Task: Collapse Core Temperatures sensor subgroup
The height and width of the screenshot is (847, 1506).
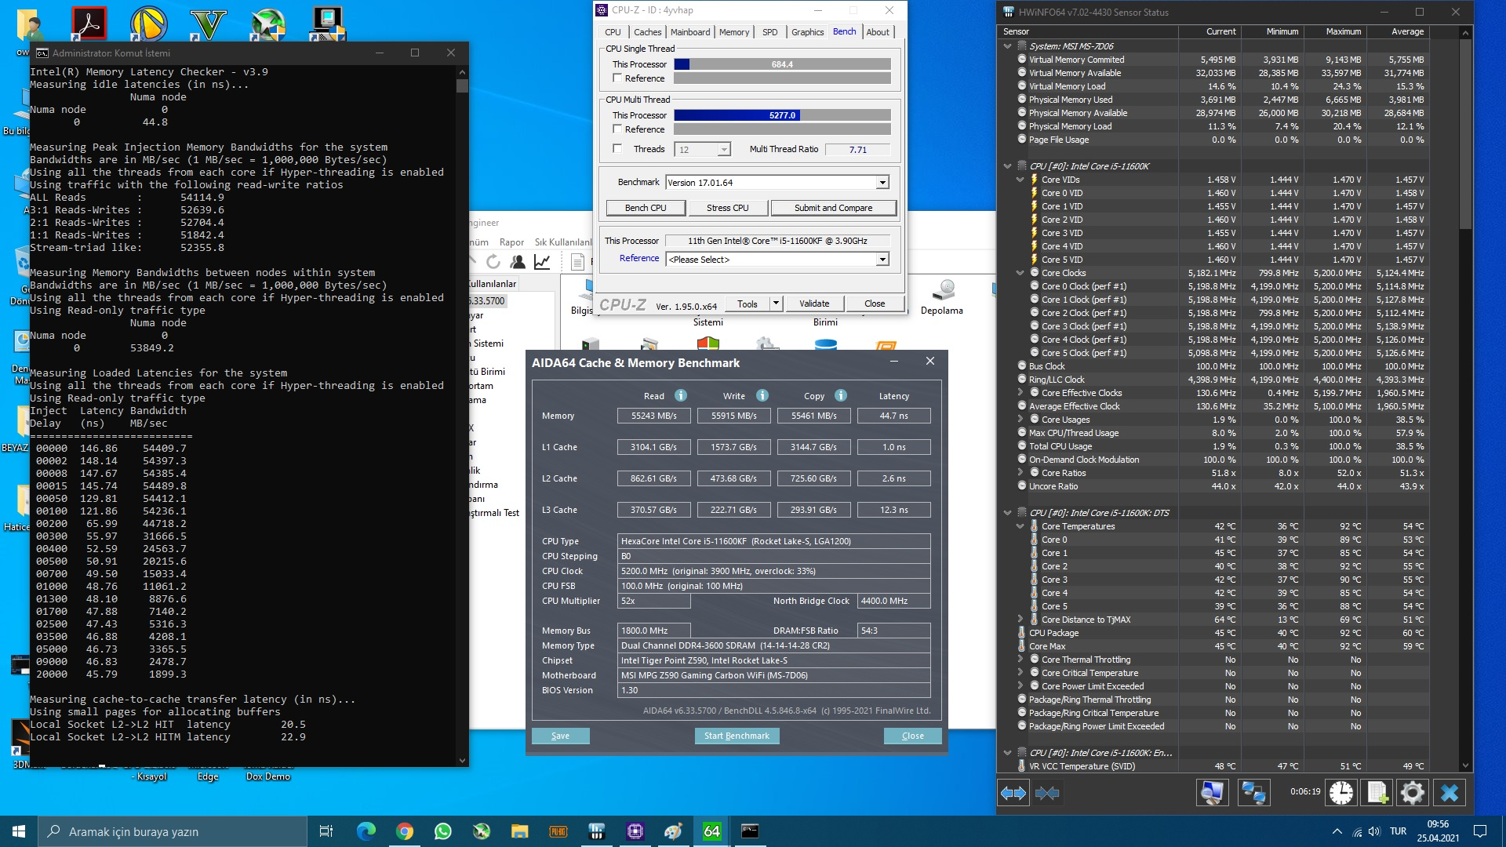Action: click(x=1020, y=526)
